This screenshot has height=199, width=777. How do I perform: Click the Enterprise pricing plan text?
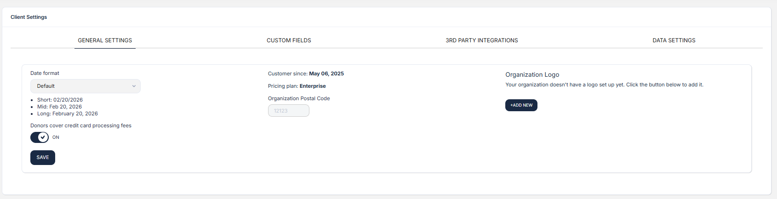click(313, 86)
